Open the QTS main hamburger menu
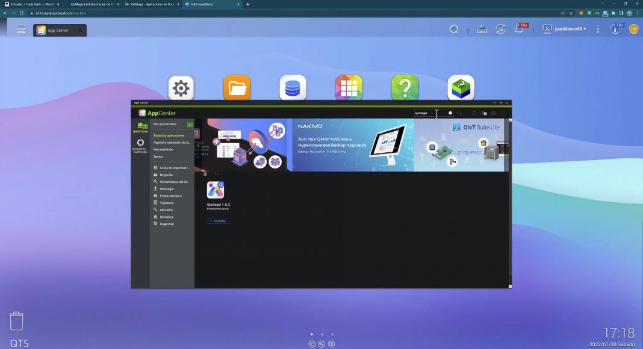Screen dimensions: 643x349 tap(21, 29)
